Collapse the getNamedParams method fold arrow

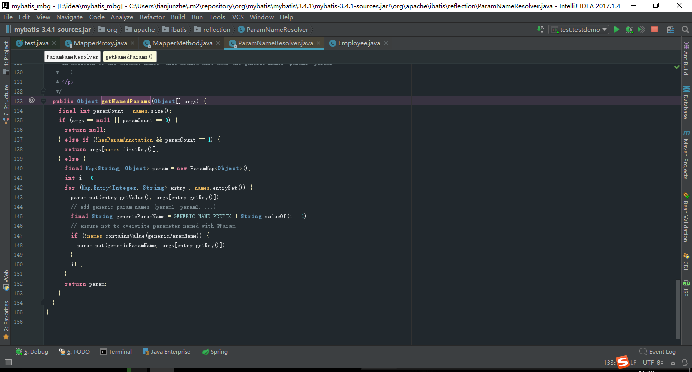[43, 101]
